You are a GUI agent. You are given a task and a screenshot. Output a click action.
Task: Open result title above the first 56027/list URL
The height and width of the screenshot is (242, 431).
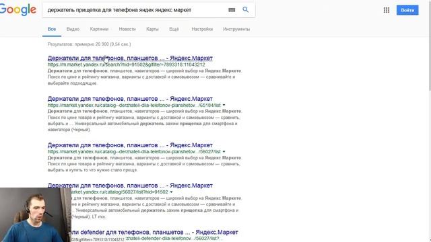pos(130,145)
